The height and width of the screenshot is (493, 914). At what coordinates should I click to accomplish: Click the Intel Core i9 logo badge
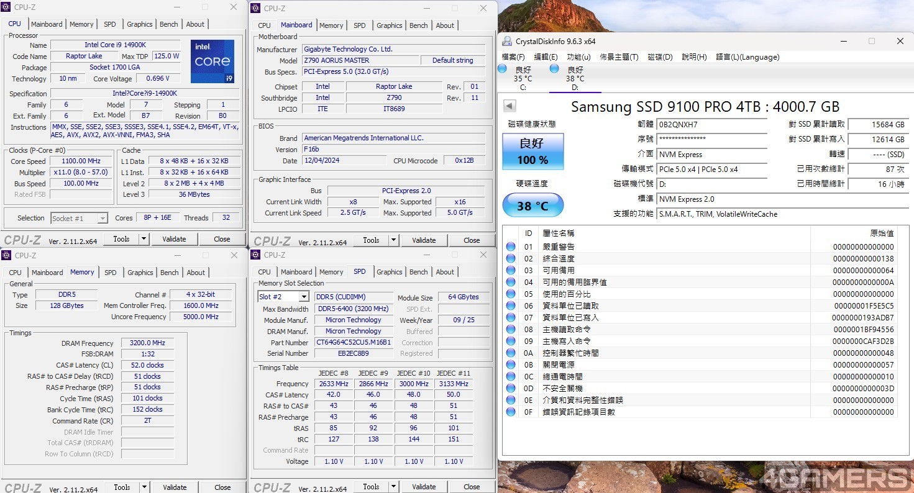pyautogui.click(x=213, y=61)
